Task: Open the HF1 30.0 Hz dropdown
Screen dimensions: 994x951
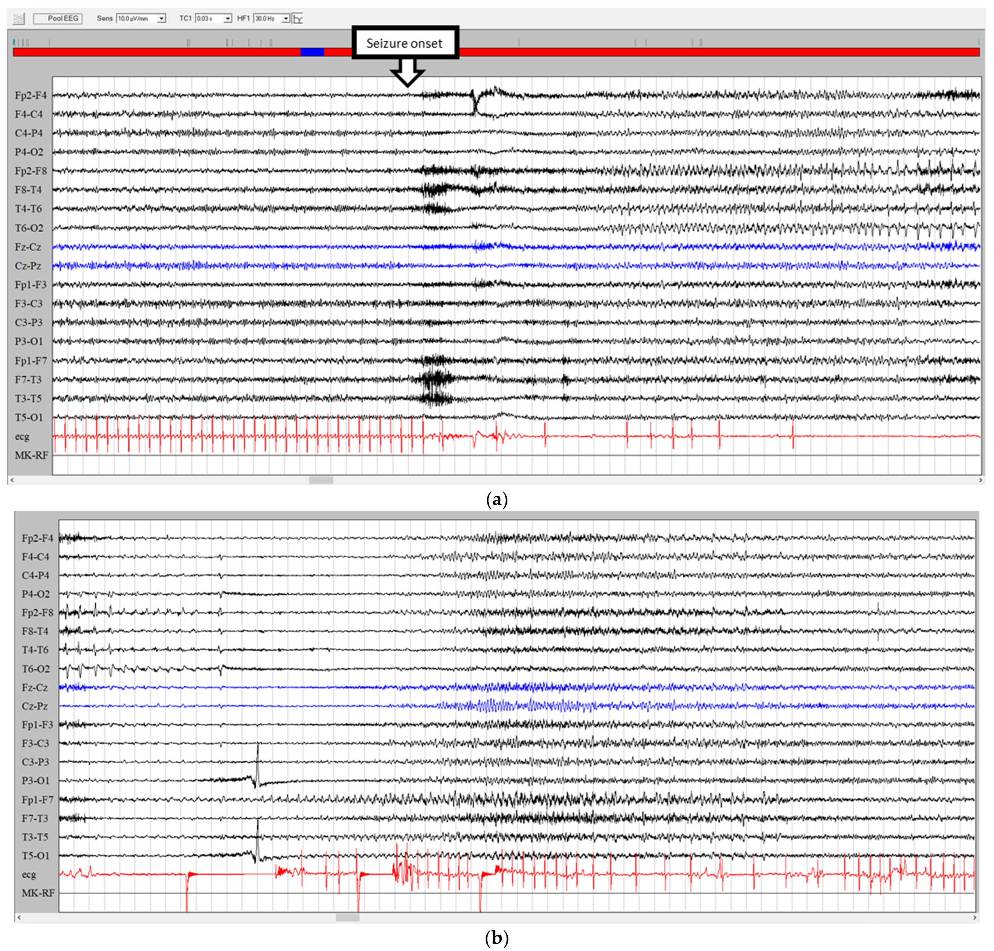Action: [x=286, y=19]
